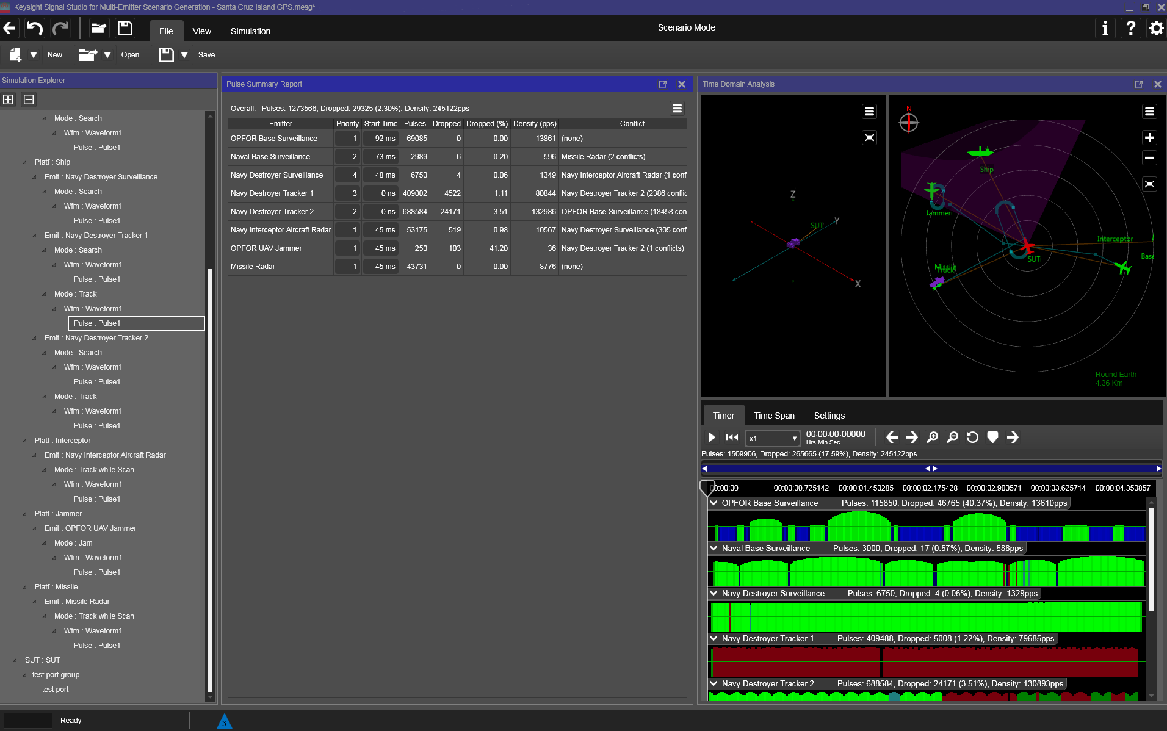This screenshot has width=1167, height=731.
Task: Collapse the OPFOR Base Surveillance timeline row
Action: 714,503
